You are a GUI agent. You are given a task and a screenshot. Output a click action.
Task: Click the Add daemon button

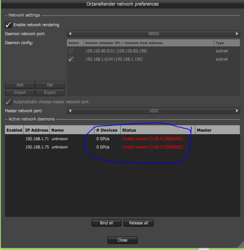coord(20,85)
